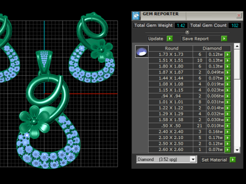Screen dimensions: 246x184
Task: Select the 1.51 X 1.51 size cell
Action: coord(171,60)
